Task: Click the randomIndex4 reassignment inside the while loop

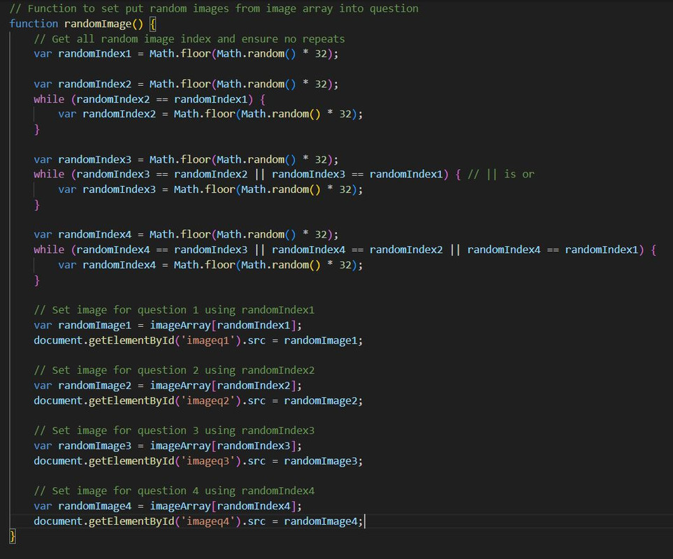Action: click(210, 265)
